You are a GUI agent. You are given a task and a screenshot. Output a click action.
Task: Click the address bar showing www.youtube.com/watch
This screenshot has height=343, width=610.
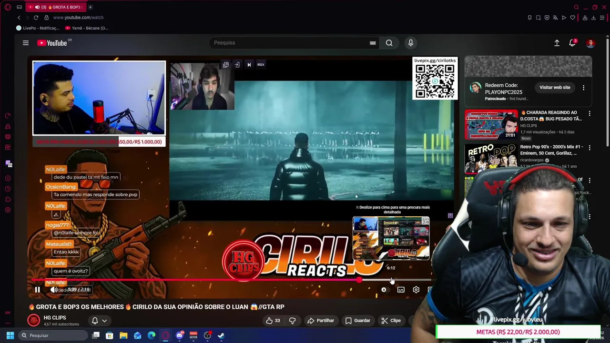[78, 18]
